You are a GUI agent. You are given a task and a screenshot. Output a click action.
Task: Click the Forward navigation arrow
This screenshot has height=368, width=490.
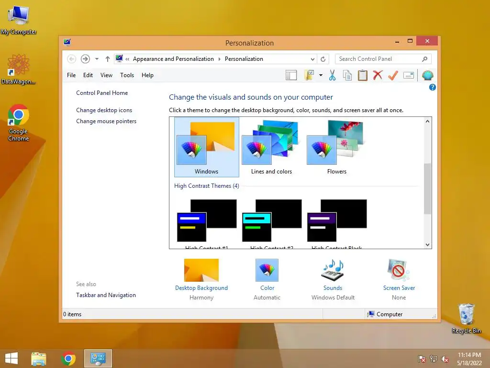85,59
